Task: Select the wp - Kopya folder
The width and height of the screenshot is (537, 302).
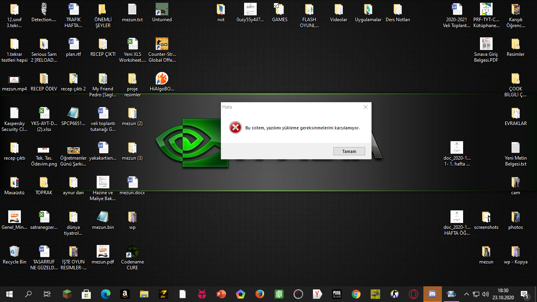Action: (x=516, y=255)
